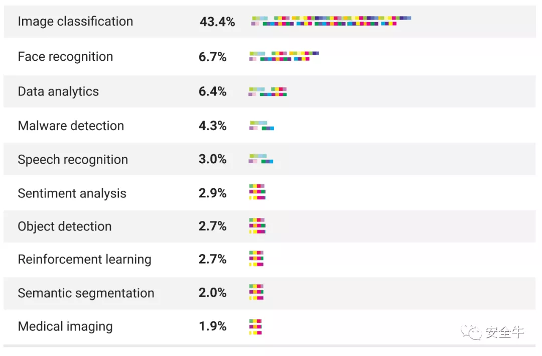The height and width of the screenshot is (356, 542).
Task: Click the 6.4% percentage value
Action: point(213,91)
